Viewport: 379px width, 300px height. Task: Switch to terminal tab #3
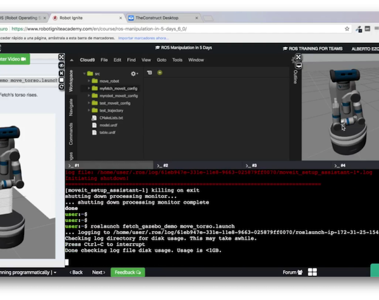tap(287, 165)
